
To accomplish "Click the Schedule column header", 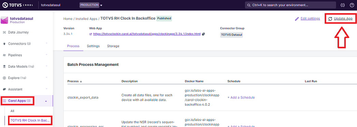I will [x=234, y=81].
